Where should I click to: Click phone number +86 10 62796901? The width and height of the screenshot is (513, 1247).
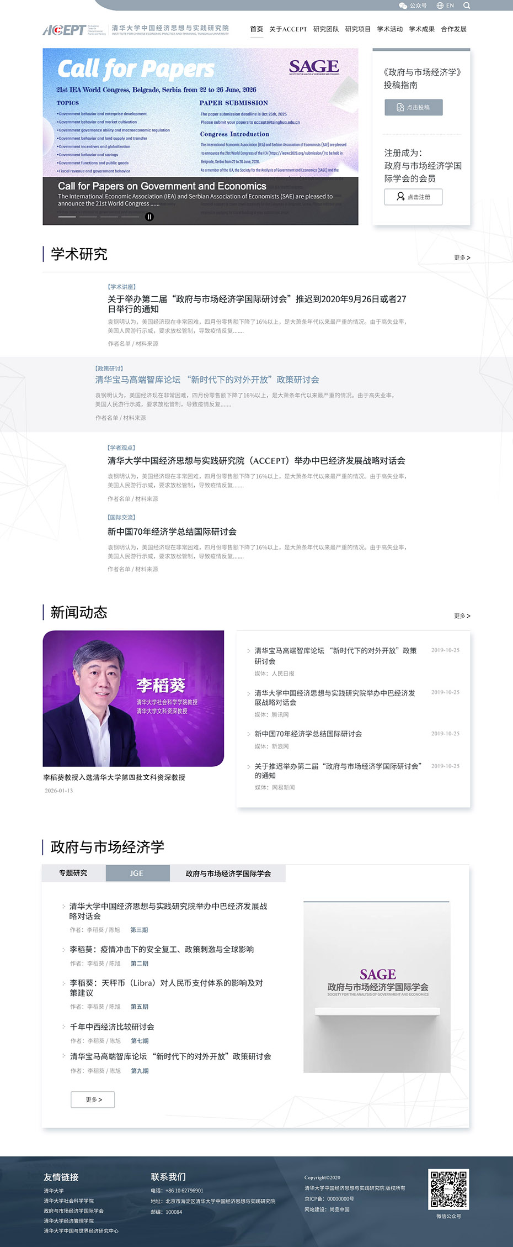tap(184, 1191)
